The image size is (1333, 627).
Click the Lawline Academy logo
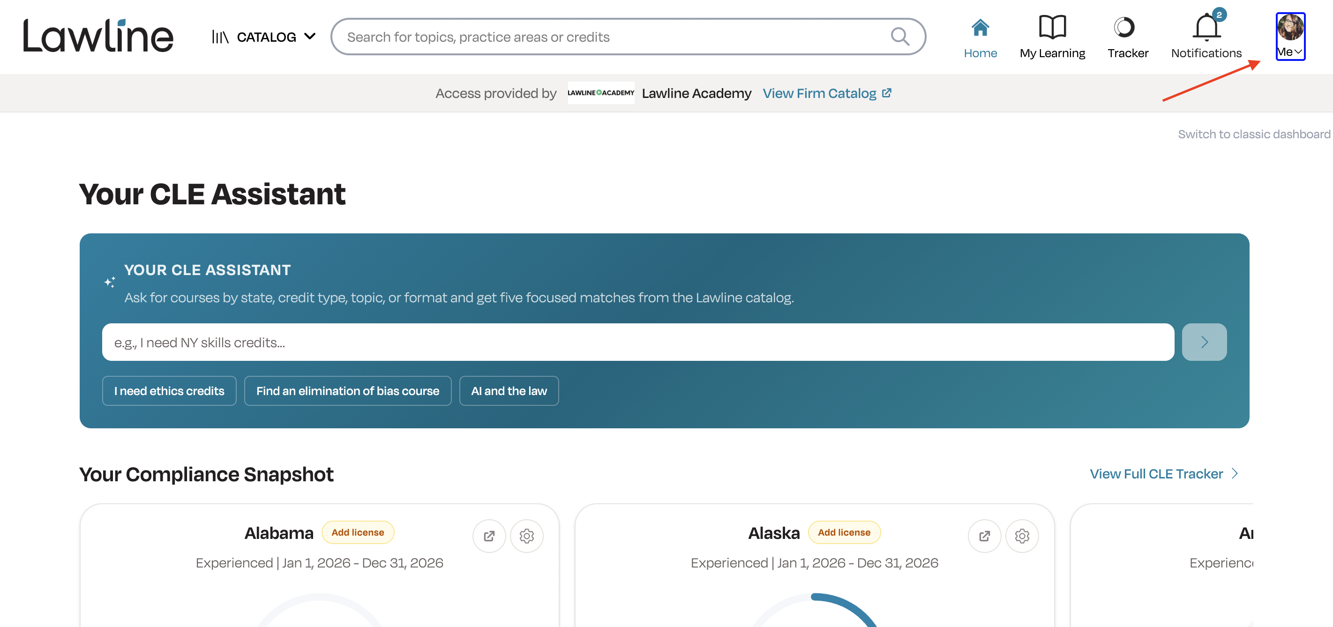[601, 93]
